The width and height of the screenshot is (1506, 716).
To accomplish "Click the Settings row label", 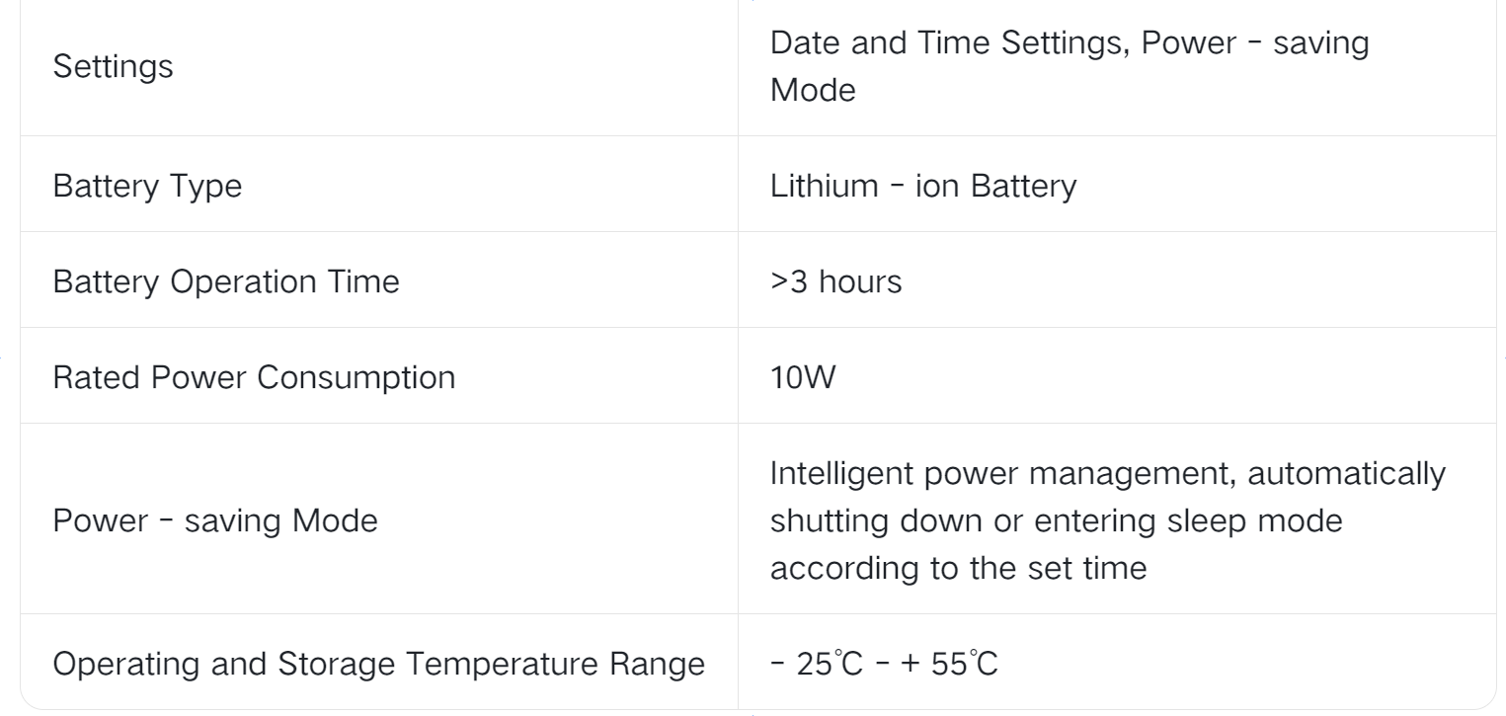I will 113,68.
